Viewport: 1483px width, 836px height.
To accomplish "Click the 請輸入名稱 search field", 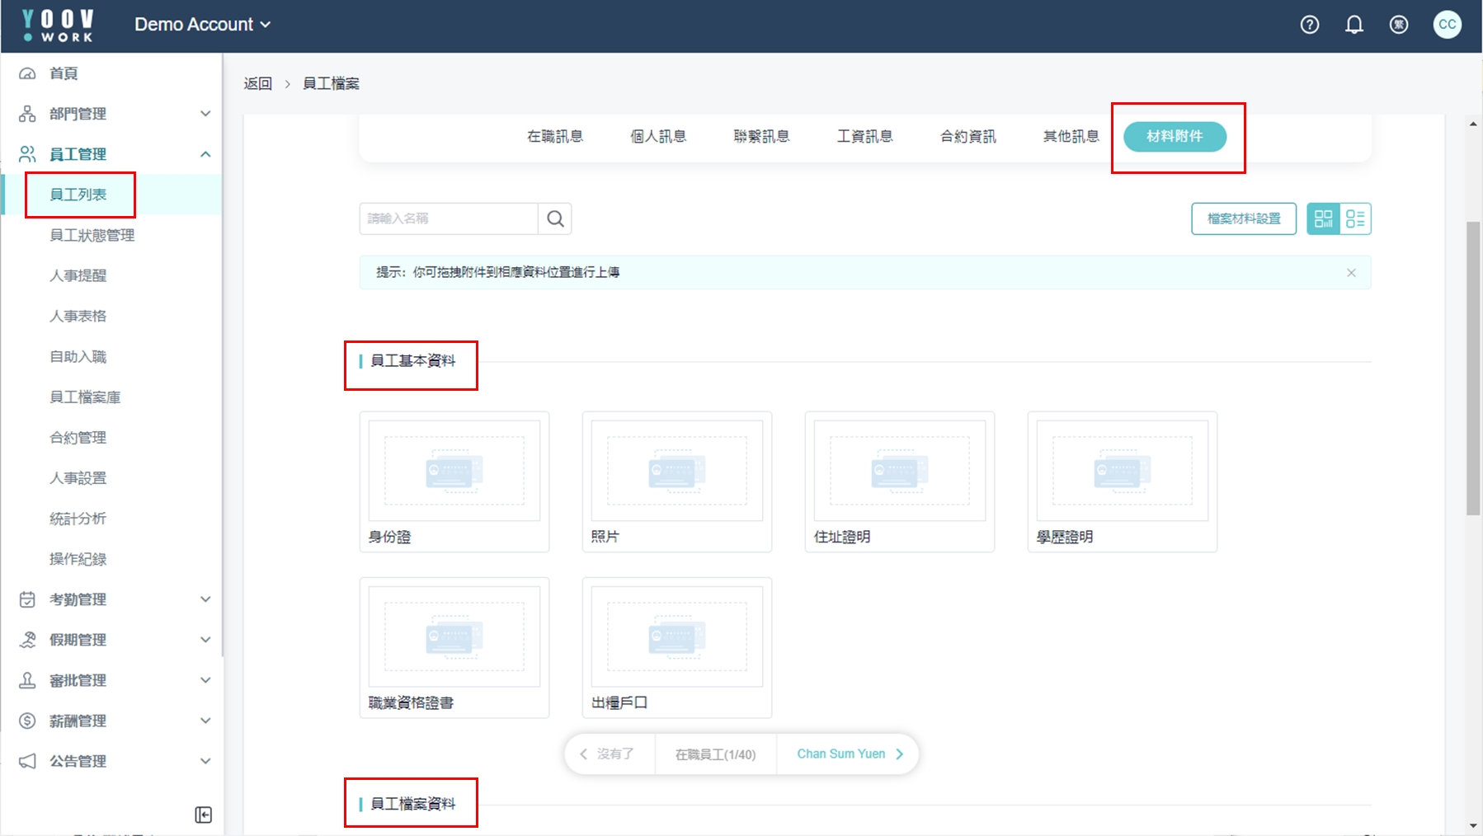I will click(x=449, y=218).
